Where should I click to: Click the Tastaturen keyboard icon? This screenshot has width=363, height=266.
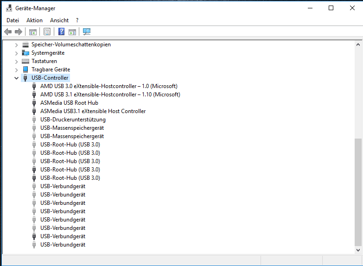click(25, 61)
